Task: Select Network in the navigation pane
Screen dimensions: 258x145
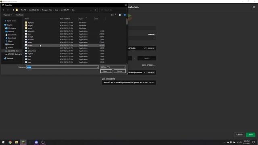Action: pyautogui.click(x=10, y=58)
